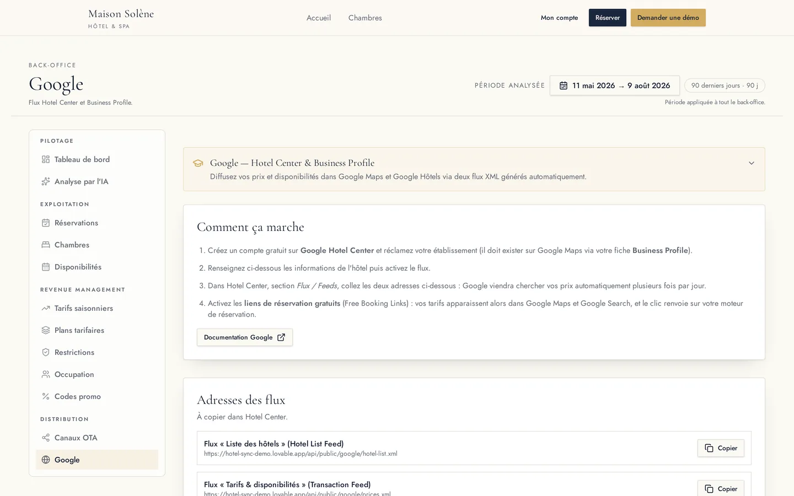The image size is (794, 496).
Task: Click the prices.xml feed URL text
Action: click(297, 493)
